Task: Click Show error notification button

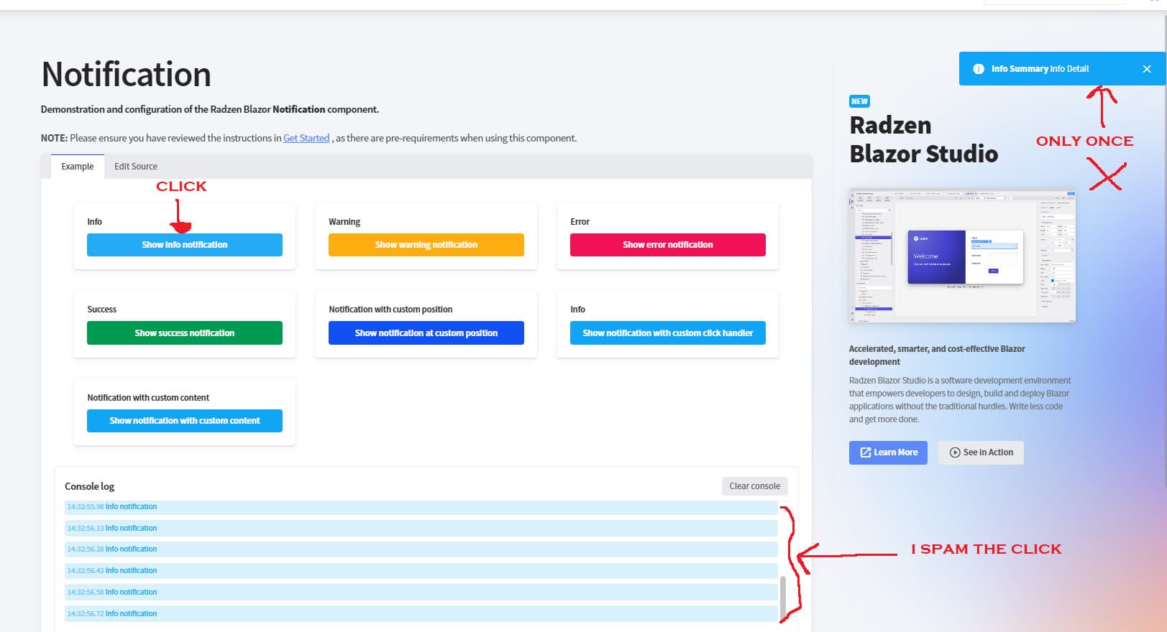Action: 668,245
